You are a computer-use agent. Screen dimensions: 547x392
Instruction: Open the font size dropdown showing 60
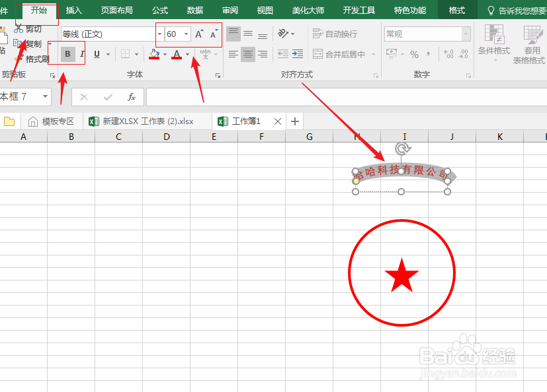pyautogui.click(x=186, y=34)
